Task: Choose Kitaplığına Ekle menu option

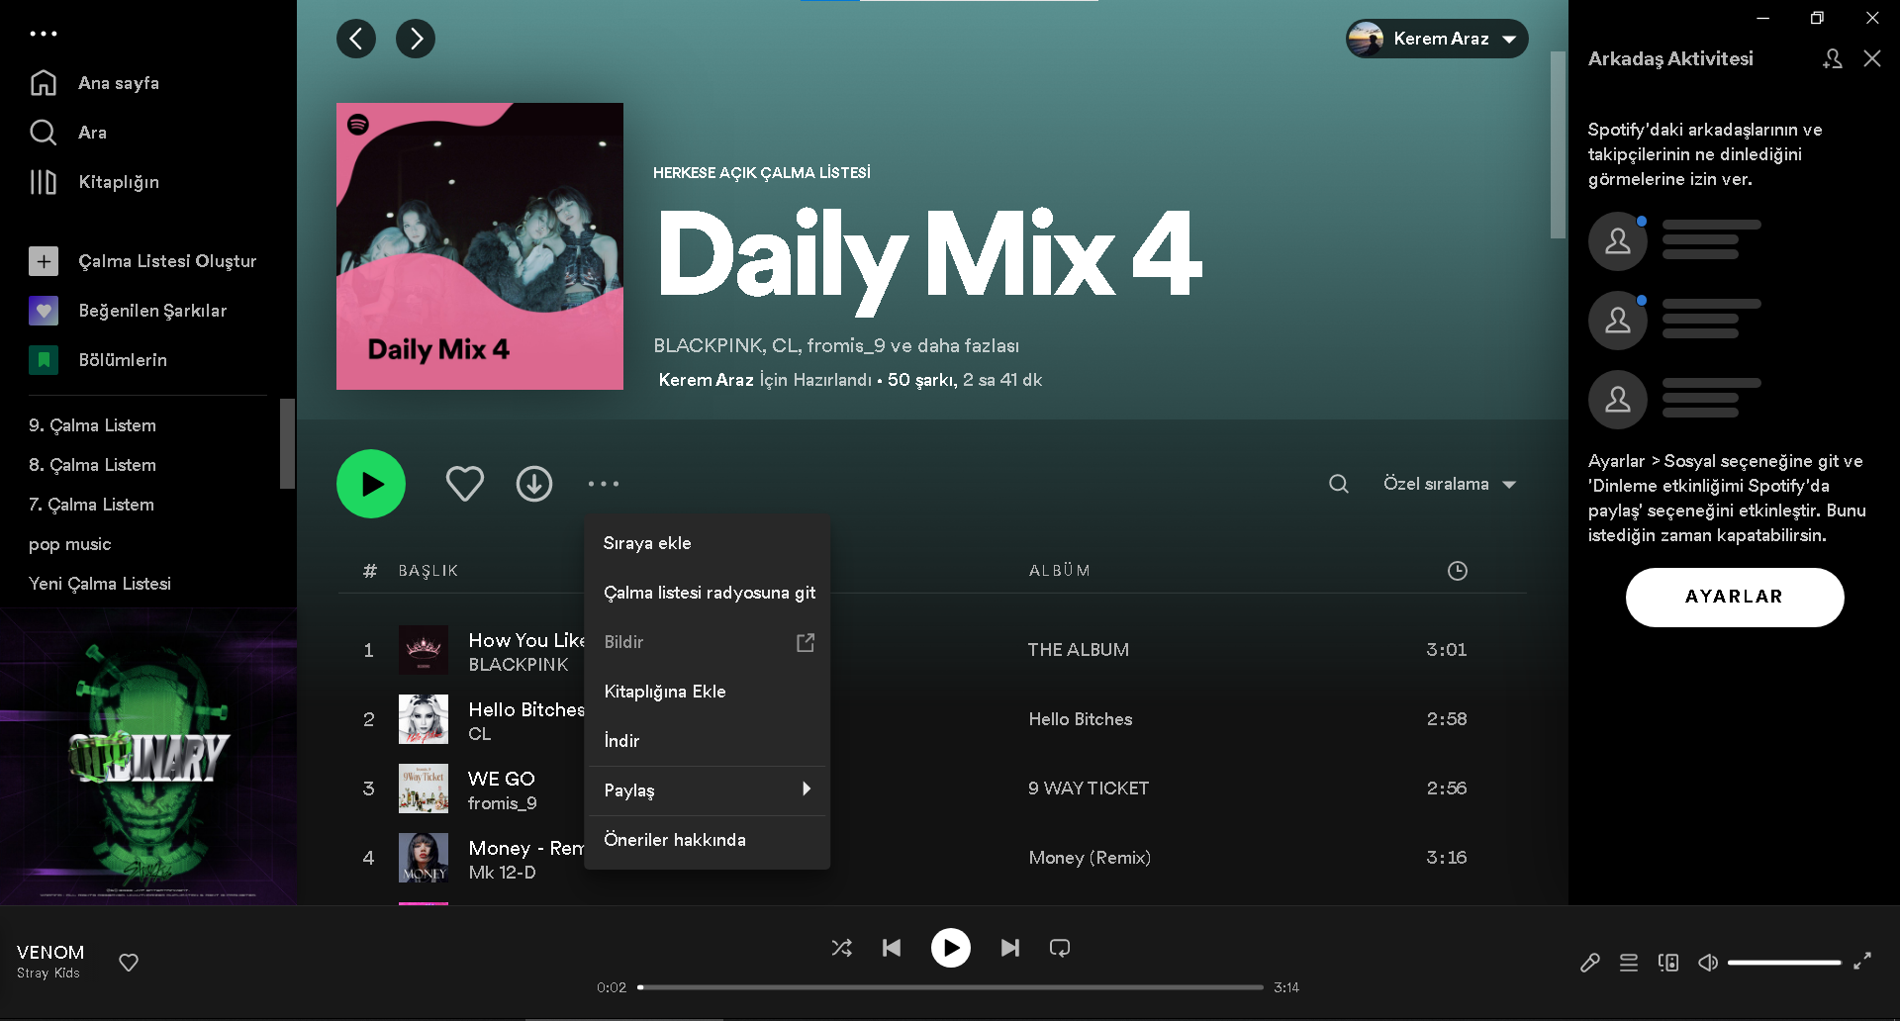Action: coord(707,692)
